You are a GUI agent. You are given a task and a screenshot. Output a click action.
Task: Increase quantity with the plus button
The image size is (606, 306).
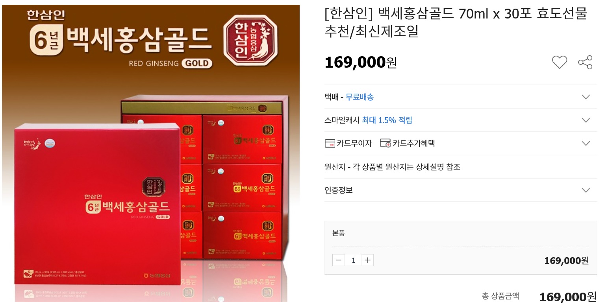pyautogui.click(x=368, y=260)
